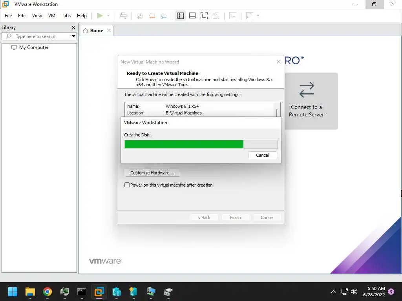Open the File menu
402x301 pixels.
pyautogui.click(x=8, y=16)
